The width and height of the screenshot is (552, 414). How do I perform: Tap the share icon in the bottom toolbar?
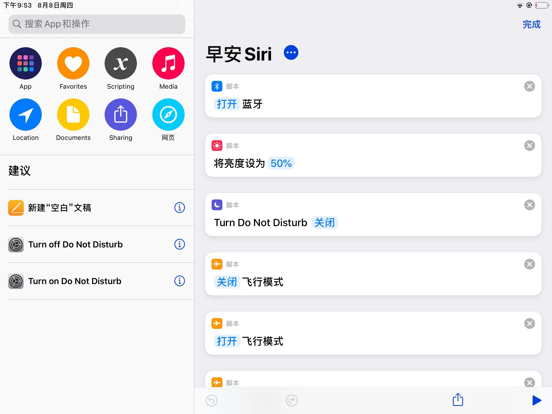(458, 400)
